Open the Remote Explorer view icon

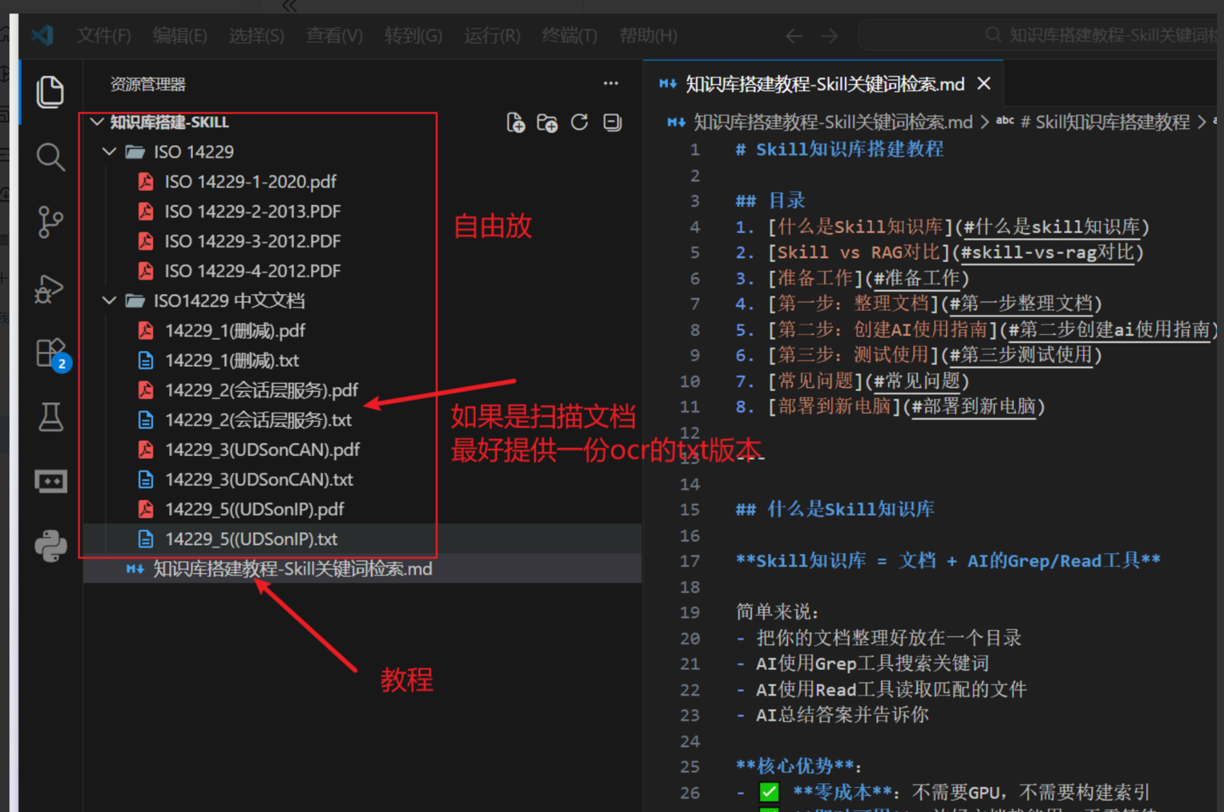pos(50,481)
